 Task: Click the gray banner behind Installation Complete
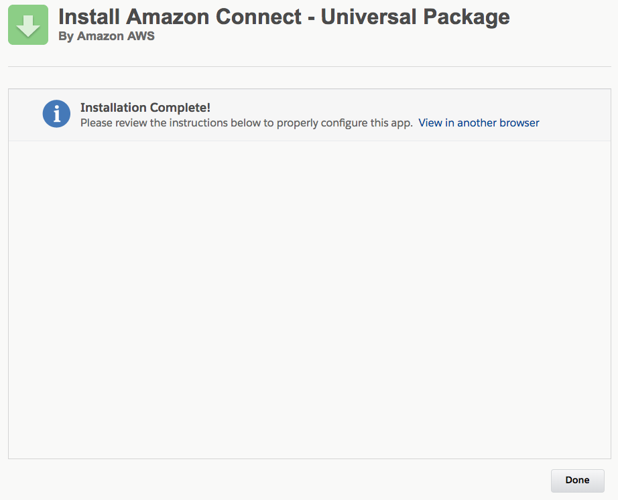pos(310,115)
